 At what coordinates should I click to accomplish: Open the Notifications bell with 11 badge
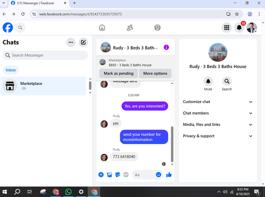[239, 27]
